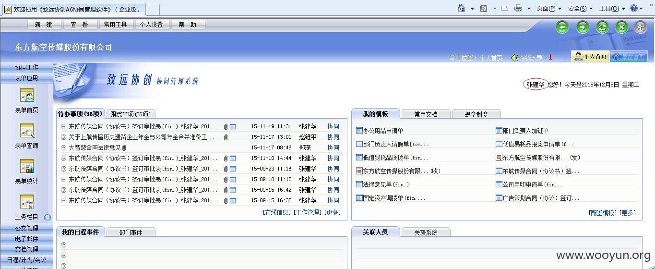Click 协同 link on the 郑琛 row
655x269 pixels.
(333, 148)
